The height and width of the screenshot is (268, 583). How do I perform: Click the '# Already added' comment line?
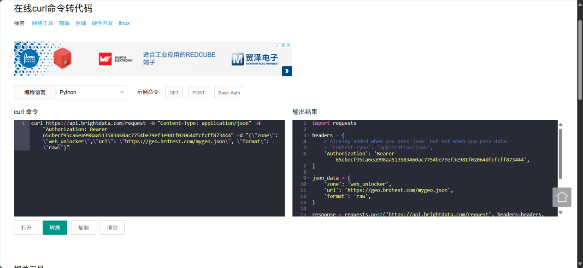tap(417, 141)
